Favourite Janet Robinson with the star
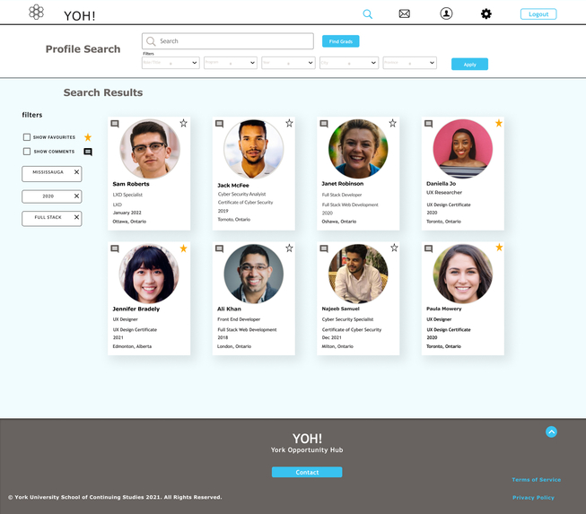586x514 pixels. point(392,123)
